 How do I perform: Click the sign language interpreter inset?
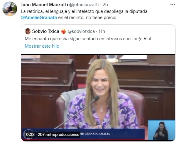(x=161, y=130)
